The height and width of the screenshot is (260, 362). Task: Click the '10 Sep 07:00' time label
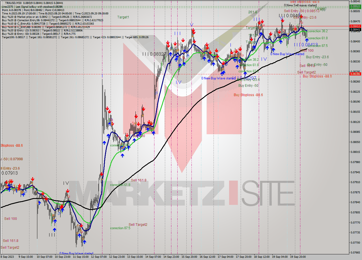coord(44,257)
